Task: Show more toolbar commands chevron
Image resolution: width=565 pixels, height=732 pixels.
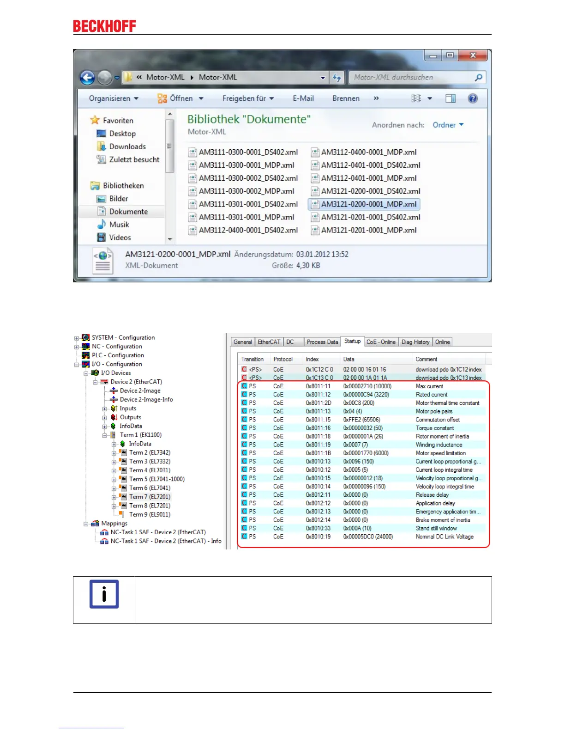Action: [x=376, y=98]
